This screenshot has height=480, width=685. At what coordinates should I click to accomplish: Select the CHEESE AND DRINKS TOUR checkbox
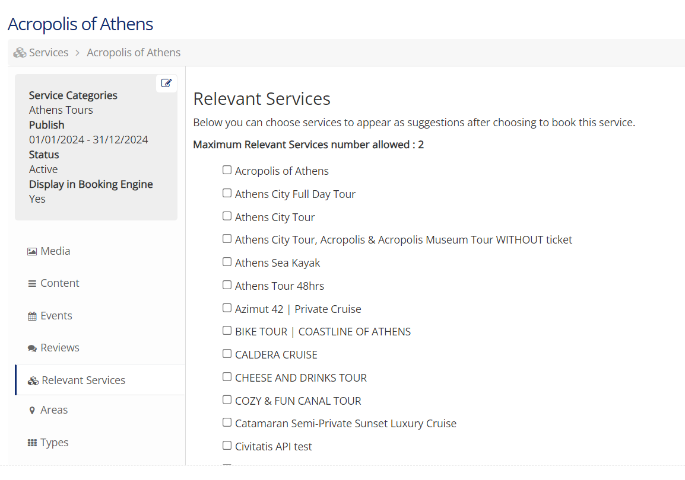[x=227, y=377]
